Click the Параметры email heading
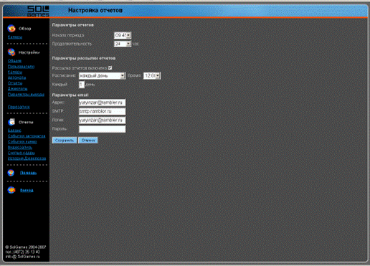 pos(70,95)
